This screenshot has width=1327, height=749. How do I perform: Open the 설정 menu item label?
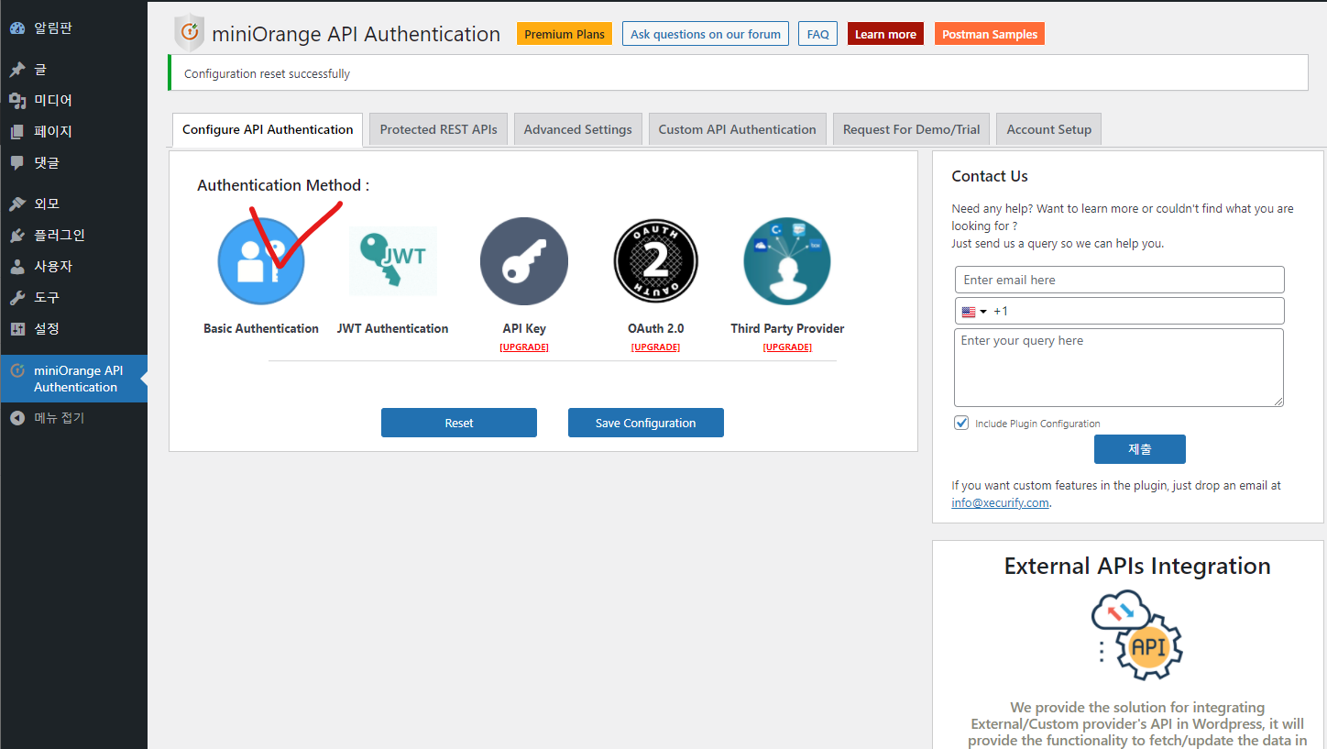pos(47,329)
